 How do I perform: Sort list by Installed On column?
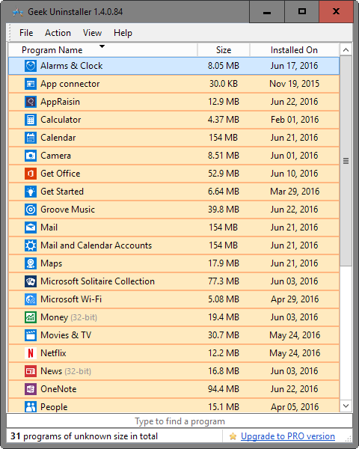coord(294,50)
